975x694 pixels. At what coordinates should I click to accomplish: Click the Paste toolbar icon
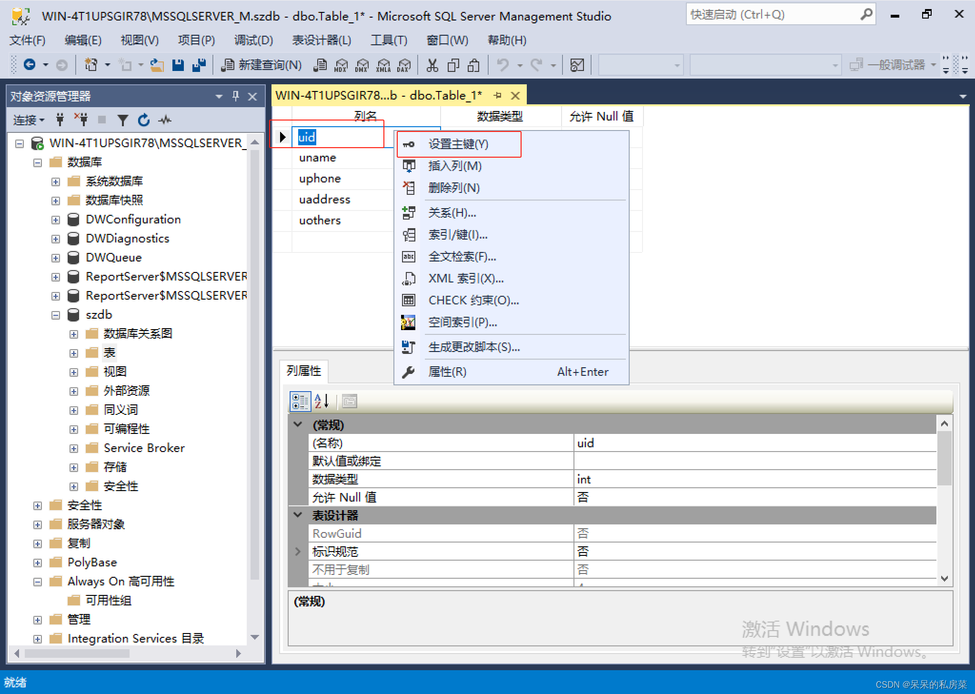[x=473, y=65]
